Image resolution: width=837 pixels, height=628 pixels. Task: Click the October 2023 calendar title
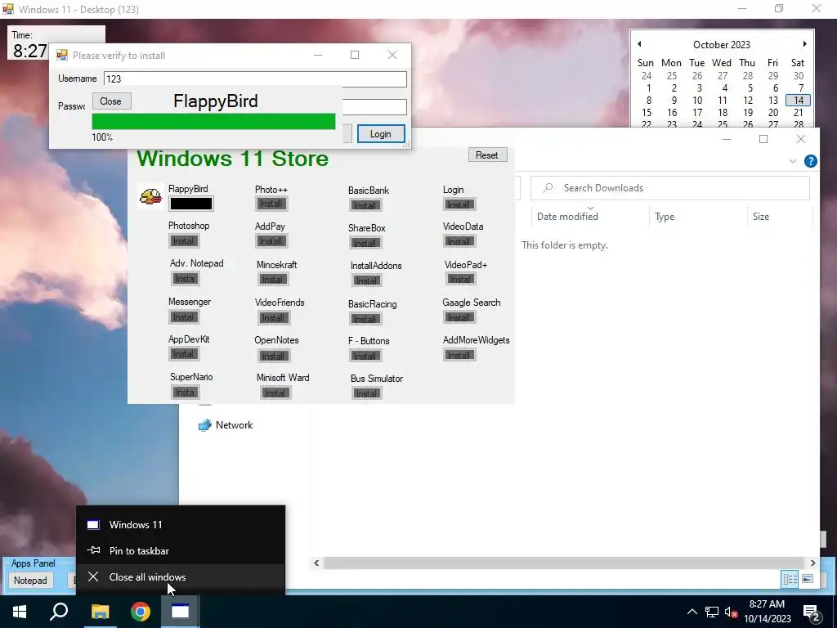click(722, 44)
